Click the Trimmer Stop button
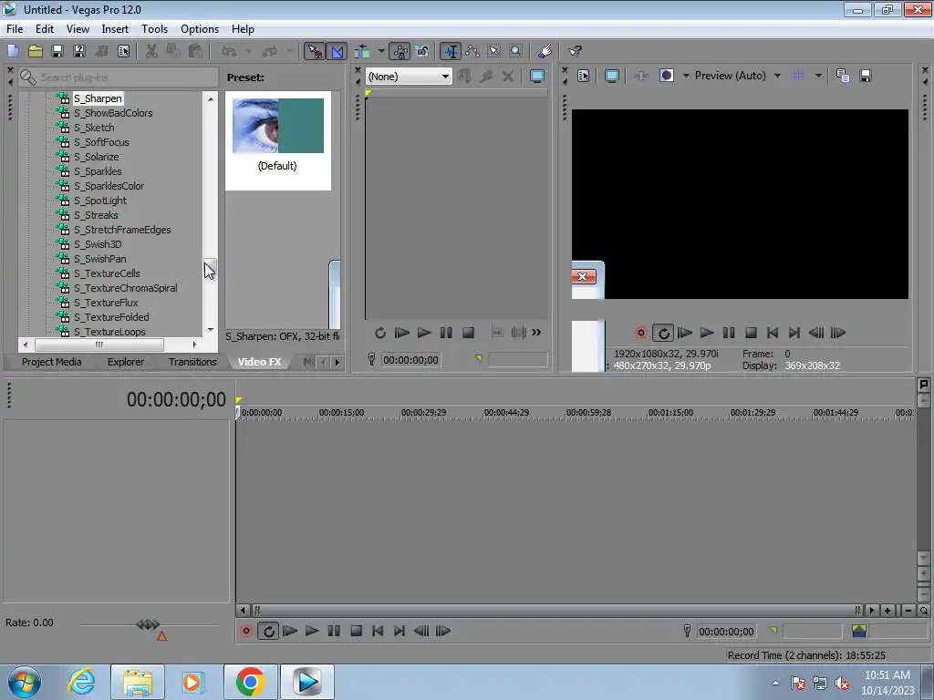Viewport: 934px width, 700px height. click(468, 333)
